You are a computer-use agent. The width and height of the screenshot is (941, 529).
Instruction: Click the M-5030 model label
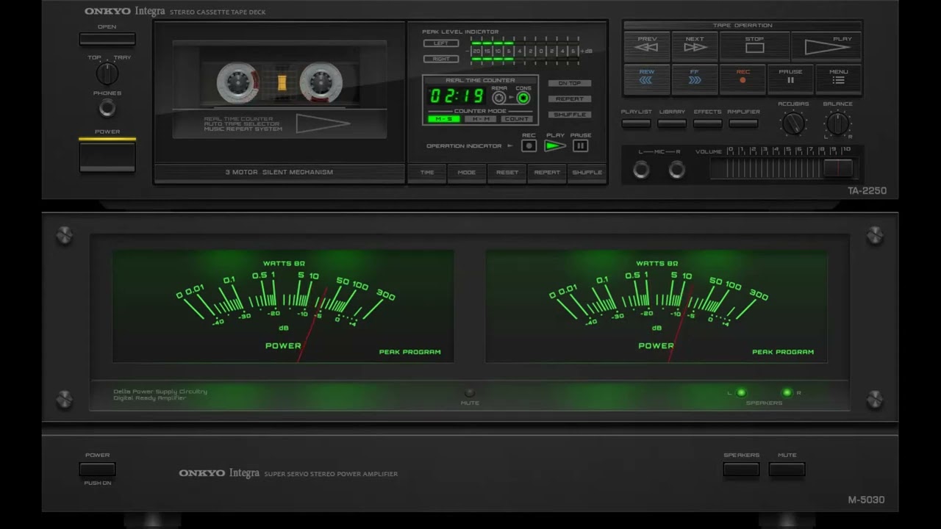[866, 500]
